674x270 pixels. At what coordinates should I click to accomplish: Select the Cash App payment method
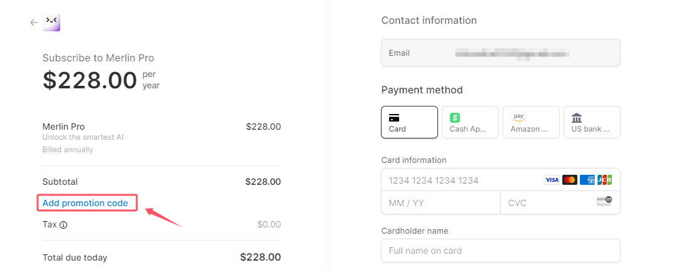coord(470,122)
